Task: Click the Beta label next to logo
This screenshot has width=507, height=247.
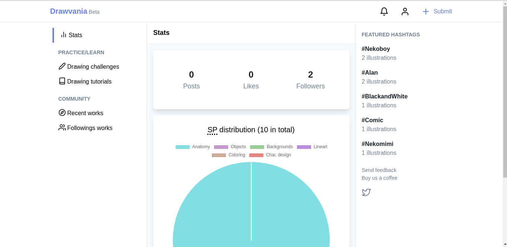Action: point(94,12)
